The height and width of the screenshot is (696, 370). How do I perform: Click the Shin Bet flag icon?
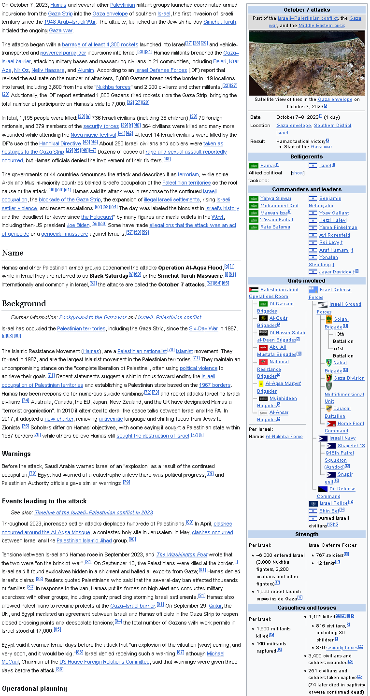313,511
